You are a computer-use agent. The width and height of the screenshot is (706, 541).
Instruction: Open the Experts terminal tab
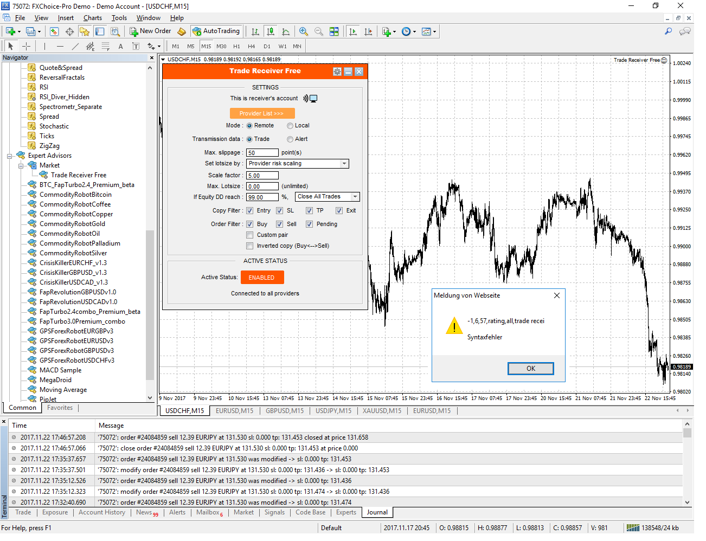coord(346,512)
